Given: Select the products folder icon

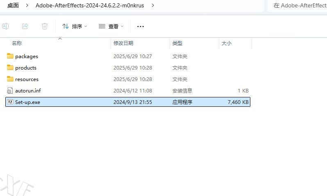Looking at the screenshot, I should coord(10,68).
